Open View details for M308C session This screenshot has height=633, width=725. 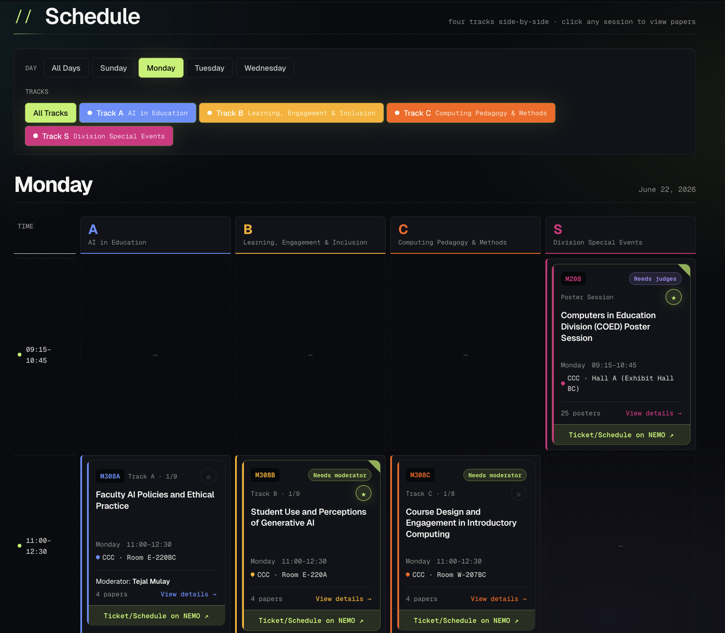[498, 599]
